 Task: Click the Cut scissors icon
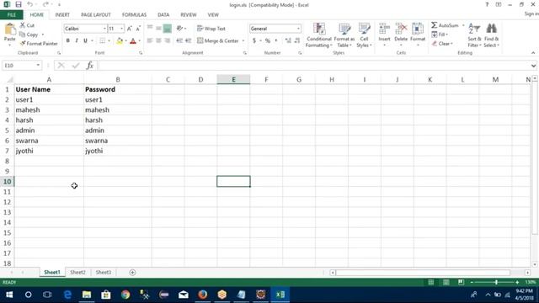23,25
